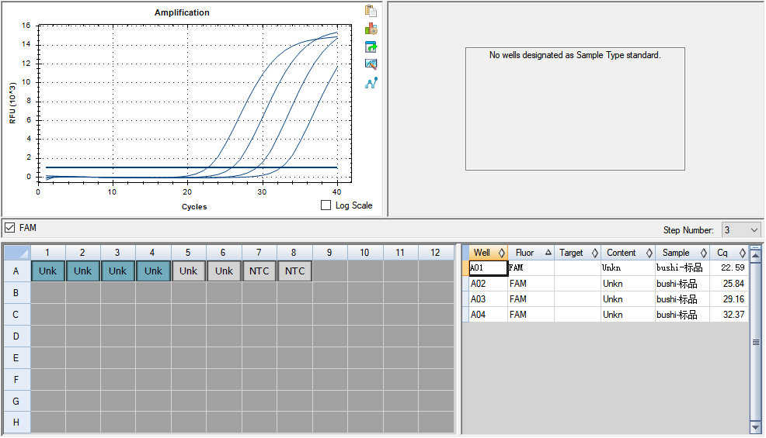Click sort icon in Cq column header
The height and width of the screenshot is (438, 766).
(x=742, y=253)
